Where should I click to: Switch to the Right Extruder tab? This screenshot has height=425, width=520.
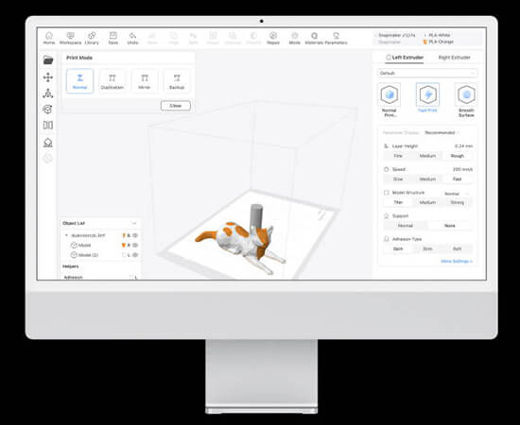[455, 58]
